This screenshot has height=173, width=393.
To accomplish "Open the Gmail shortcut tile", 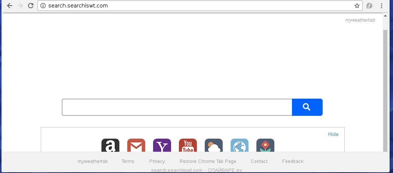I will point(136,145).
